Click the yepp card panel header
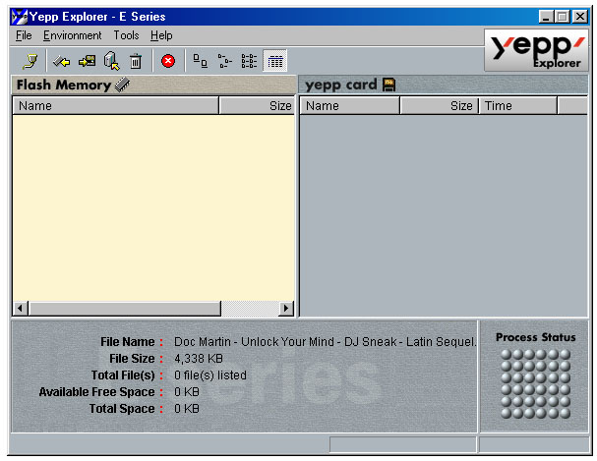This screenshot has height=461, width=597. [x=444, y=85]
